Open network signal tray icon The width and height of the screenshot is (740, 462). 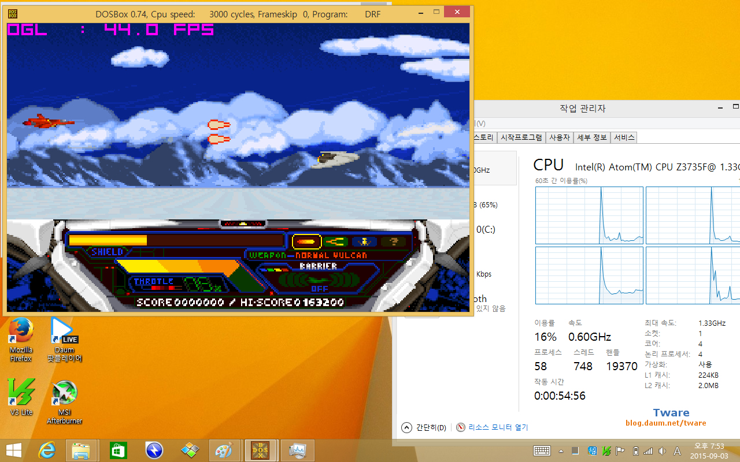tap(648, 450)
